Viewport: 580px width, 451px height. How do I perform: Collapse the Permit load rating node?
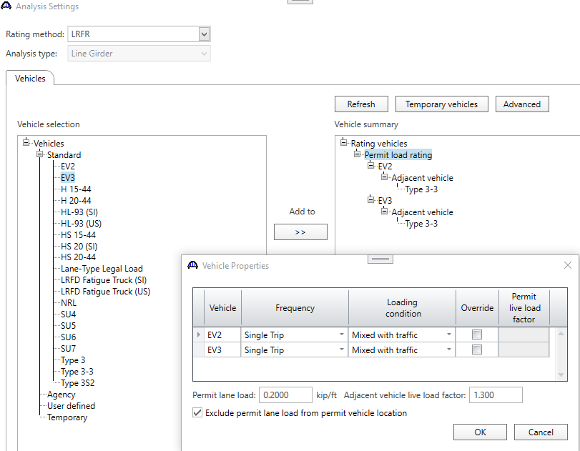(x=358, y=154)
